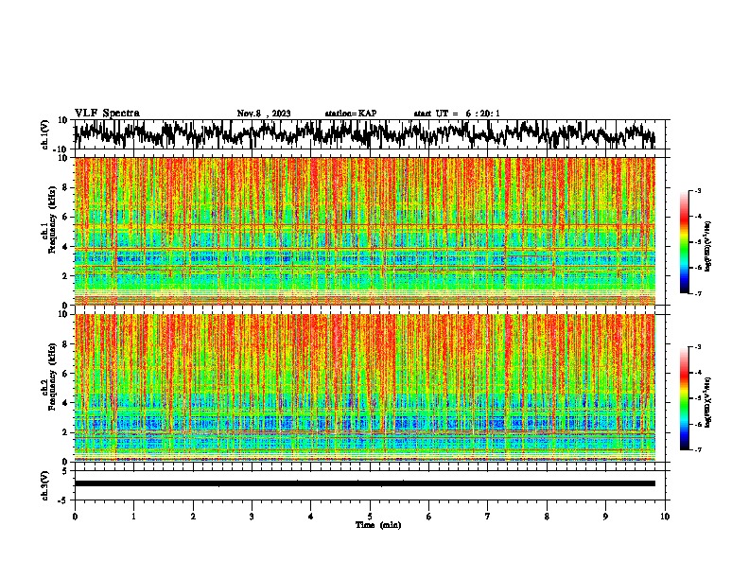Screen dimensions: 749x579
Task: Click the "-7" tick on ch.2 colorbar
Action: pos(697,449)
